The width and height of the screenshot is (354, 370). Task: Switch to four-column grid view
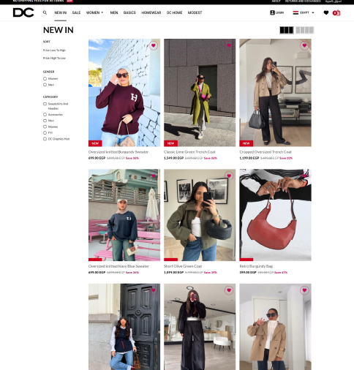[x=305, y=30]
